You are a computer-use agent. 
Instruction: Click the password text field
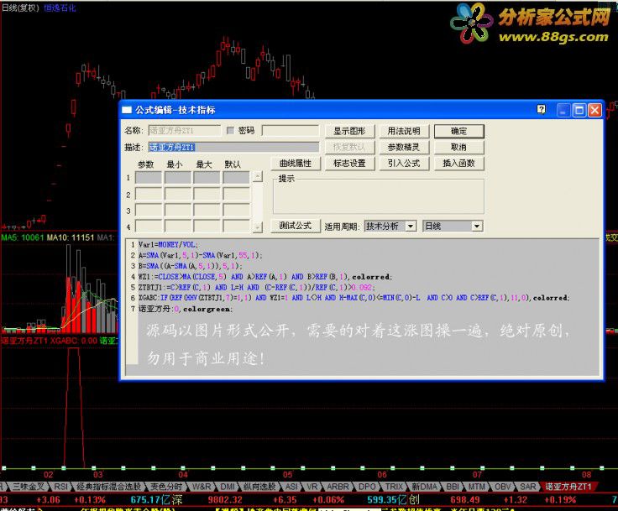click(x=290, y=130)
